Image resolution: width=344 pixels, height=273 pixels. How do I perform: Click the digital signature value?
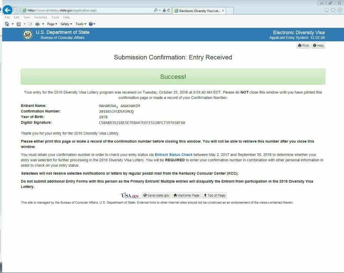pyautogui.click(x=142, y=123)
